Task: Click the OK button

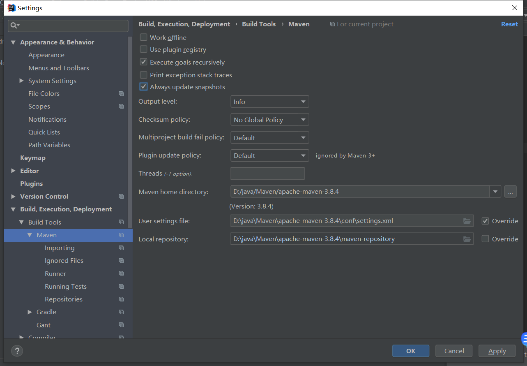Action: pyautogui.click(x=411, y=351)
